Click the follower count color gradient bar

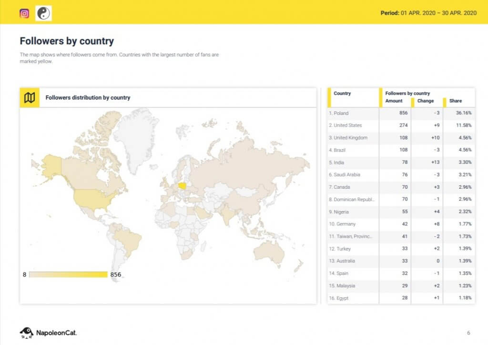tap(68, 274)
